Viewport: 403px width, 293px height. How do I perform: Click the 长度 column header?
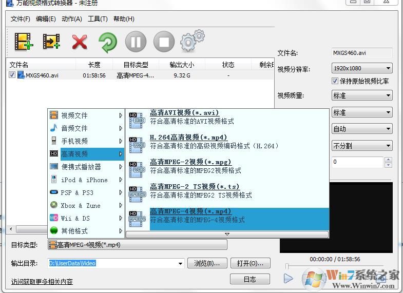coord(94,65)
